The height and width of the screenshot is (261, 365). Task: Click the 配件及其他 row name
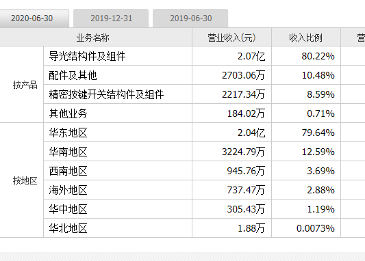tap(73, 75)
